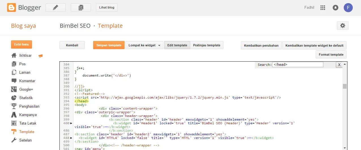Click Kembalikan perubahan button

point(261,45)
